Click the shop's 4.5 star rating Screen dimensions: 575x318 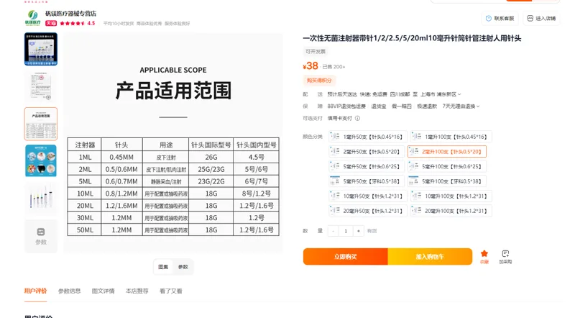(x=78, y=23)
